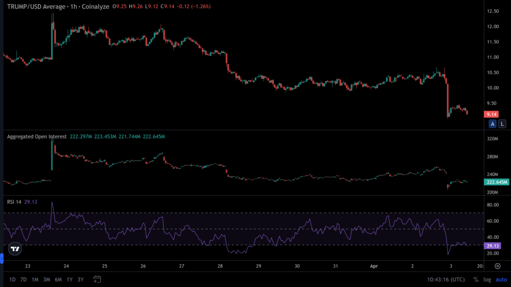Expand the left side panel arrow
511x287 pixels.
coord(1,259)
